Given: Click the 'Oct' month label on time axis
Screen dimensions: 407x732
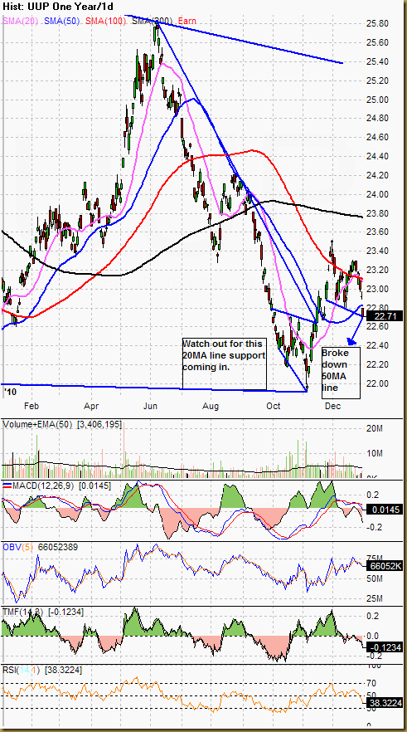Looking at the screenshot, I should (x=274, y=406).
